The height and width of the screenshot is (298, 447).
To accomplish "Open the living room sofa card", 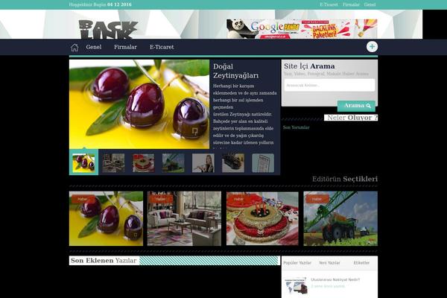I will pyautogui.click(x=184, y=218).
